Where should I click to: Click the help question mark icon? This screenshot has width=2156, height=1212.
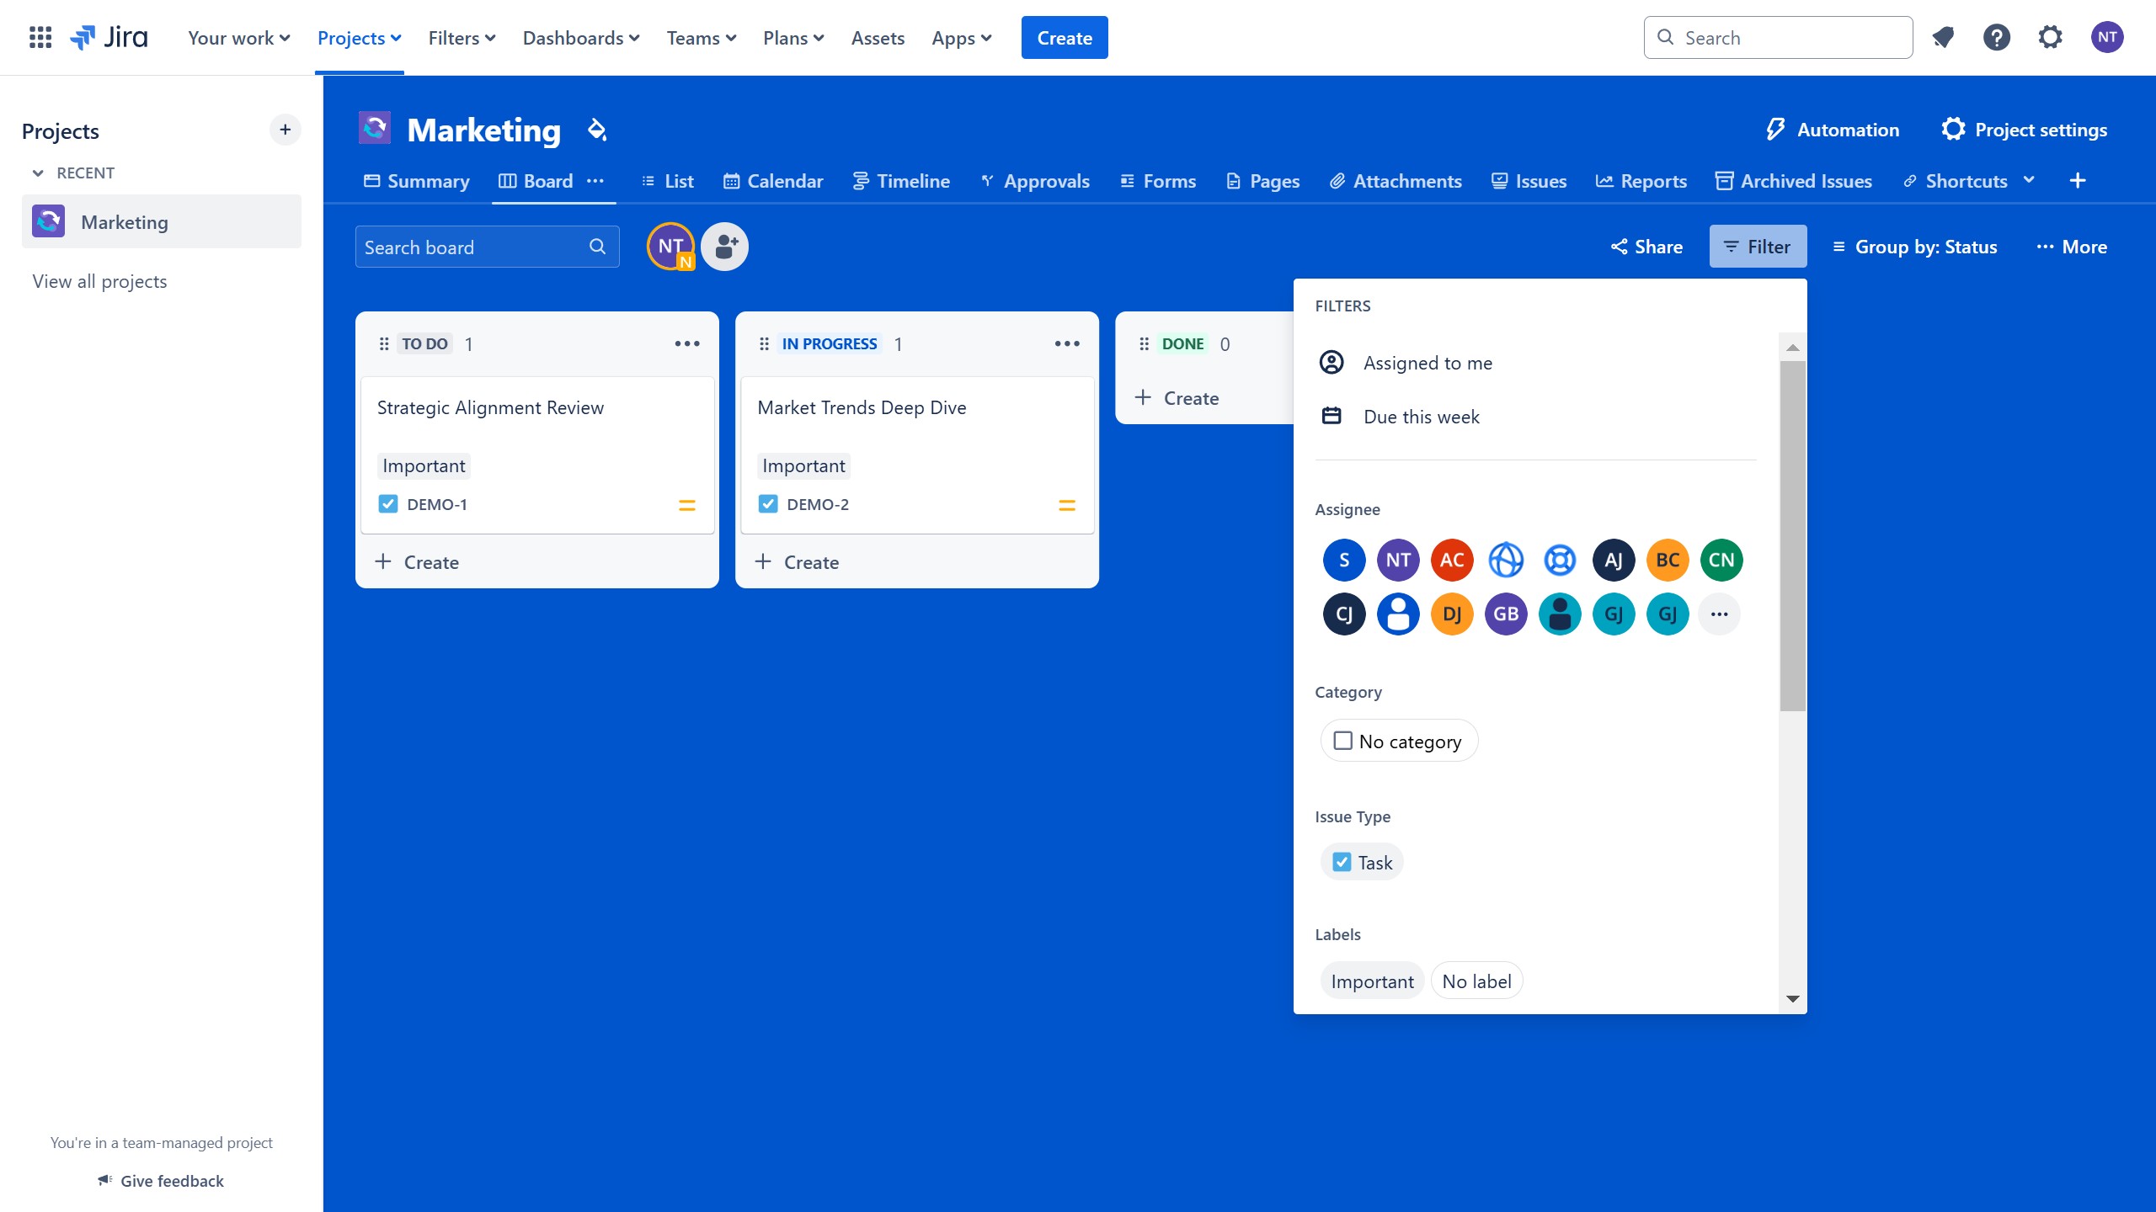tap(1996, 38)
